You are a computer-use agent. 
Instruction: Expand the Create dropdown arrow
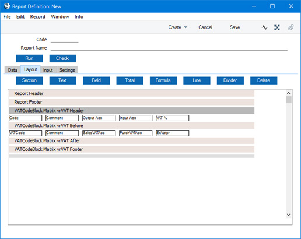[x=185, y=27]
